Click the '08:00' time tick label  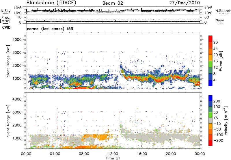click(84, 154)
